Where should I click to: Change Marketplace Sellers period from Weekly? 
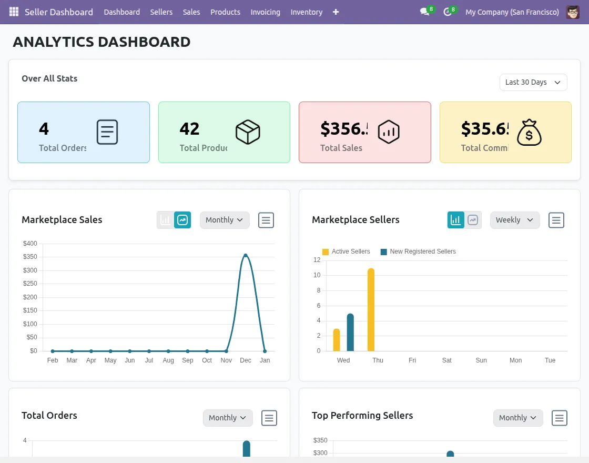[514, 220]
